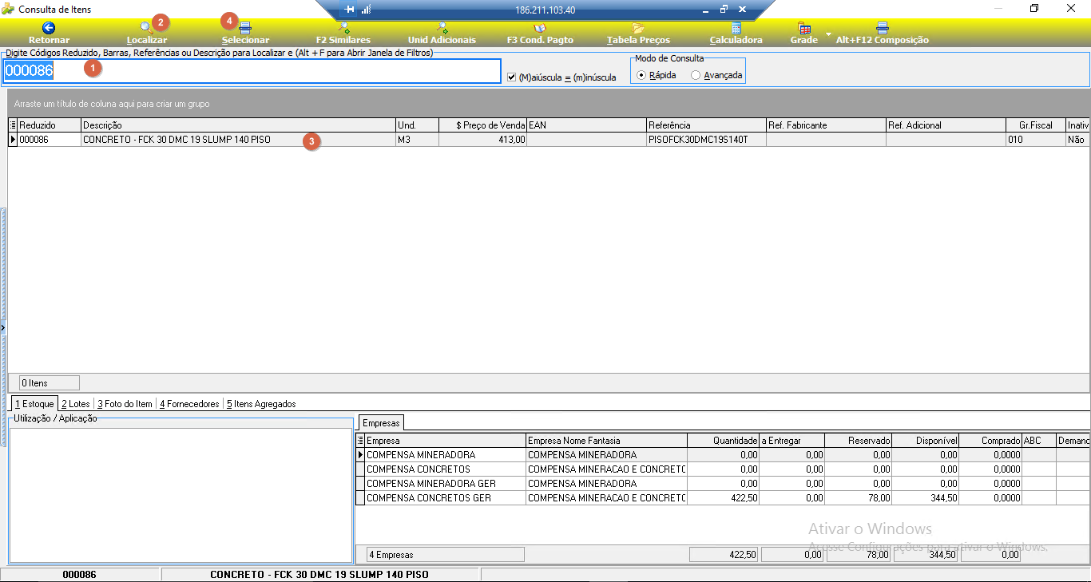This screenshot has height=582, width=1091.
Task: Select COMPENSA CONCRETOS GER company row
Action: tap(723, 498)
